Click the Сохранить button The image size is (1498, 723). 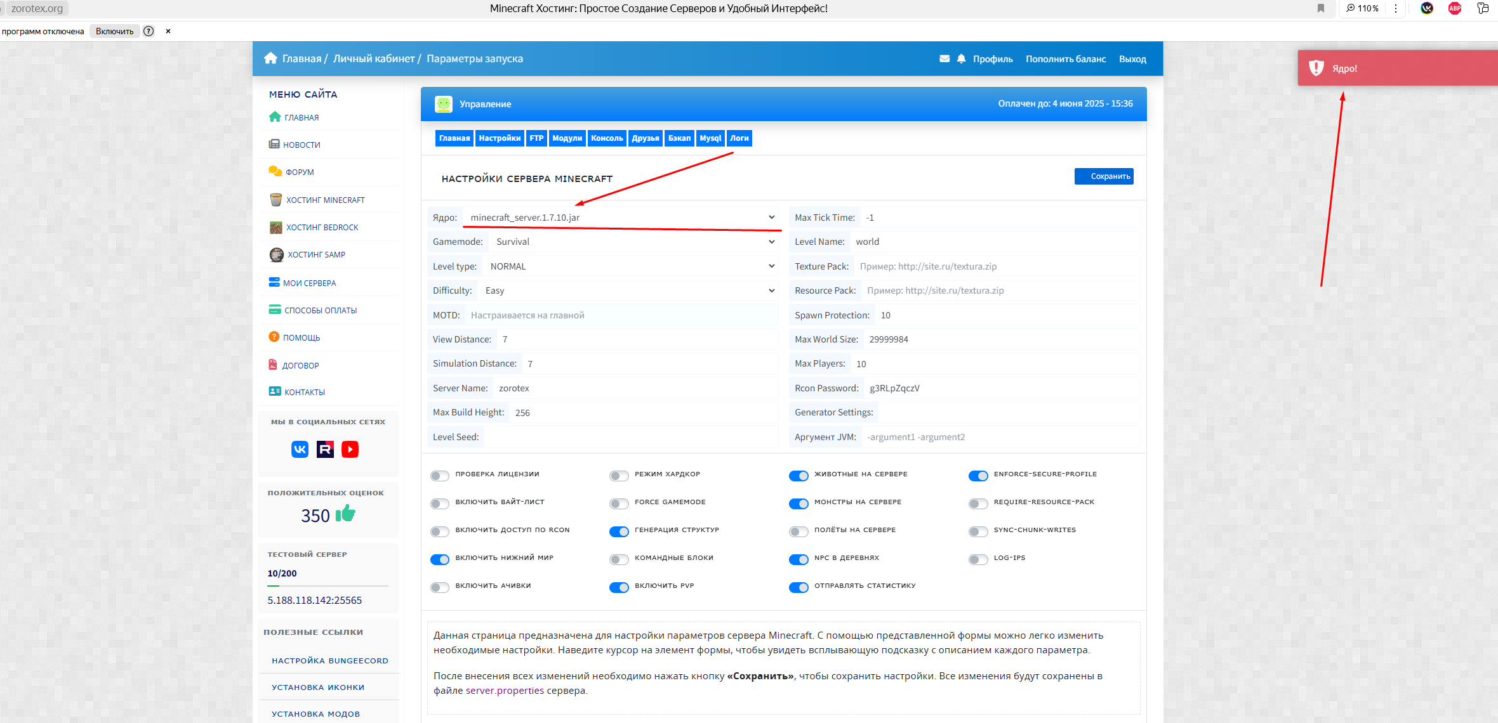pos(1104,176)
